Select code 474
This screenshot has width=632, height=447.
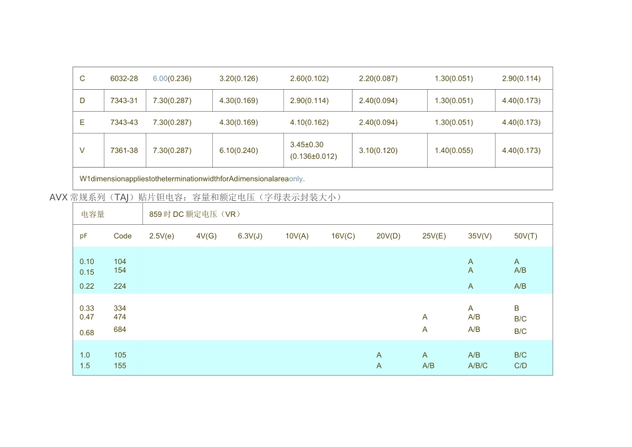(120, 317)
